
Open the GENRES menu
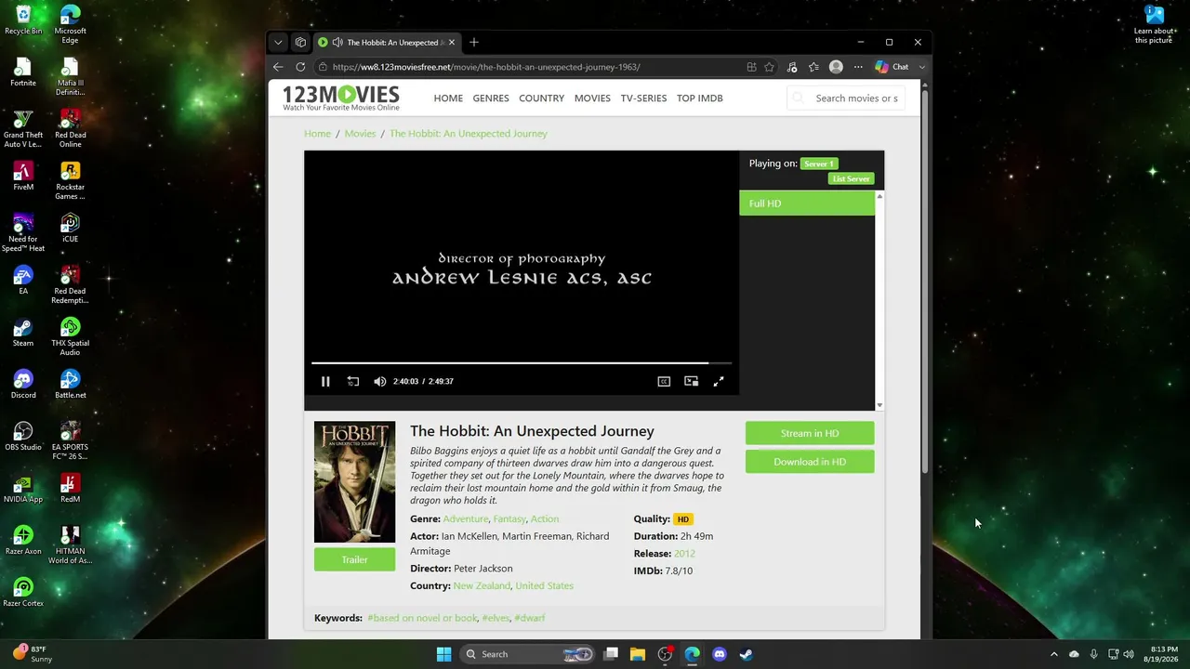491,98
